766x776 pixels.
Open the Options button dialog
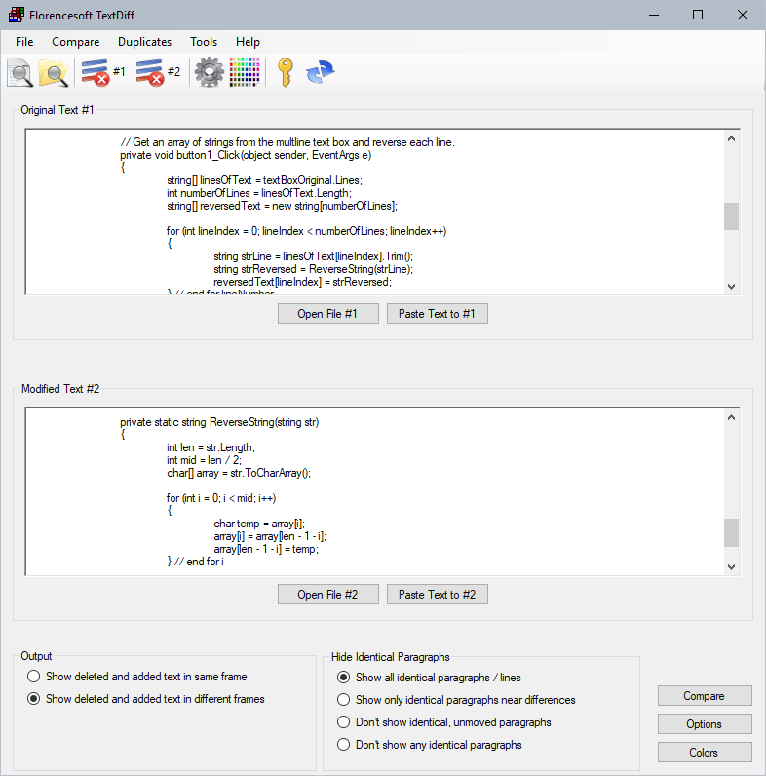coord(705,724)
